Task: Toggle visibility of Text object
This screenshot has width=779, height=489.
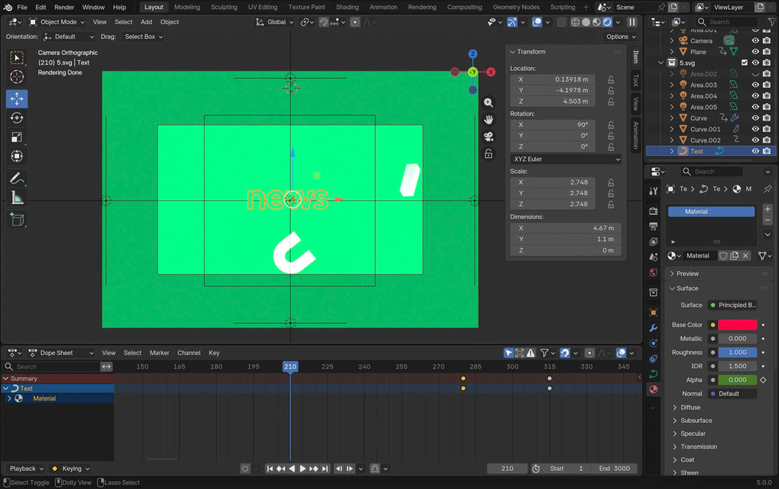Action: [755, 151]
